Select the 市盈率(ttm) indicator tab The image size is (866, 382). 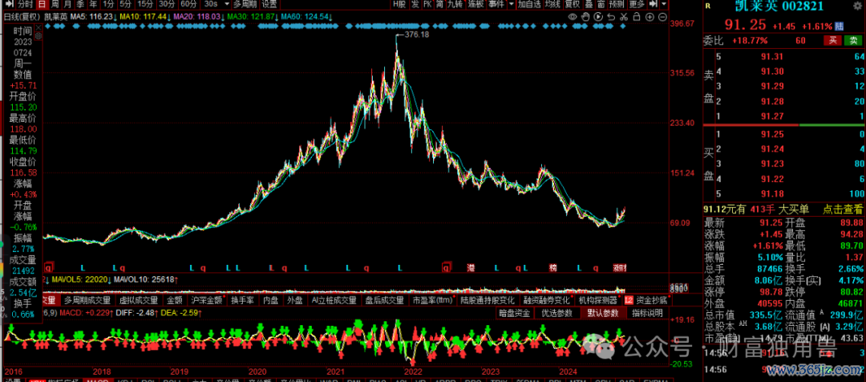(x=432, y=300)
